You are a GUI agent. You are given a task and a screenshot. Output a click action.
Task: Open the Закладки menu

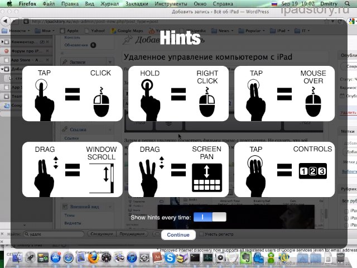137,4
